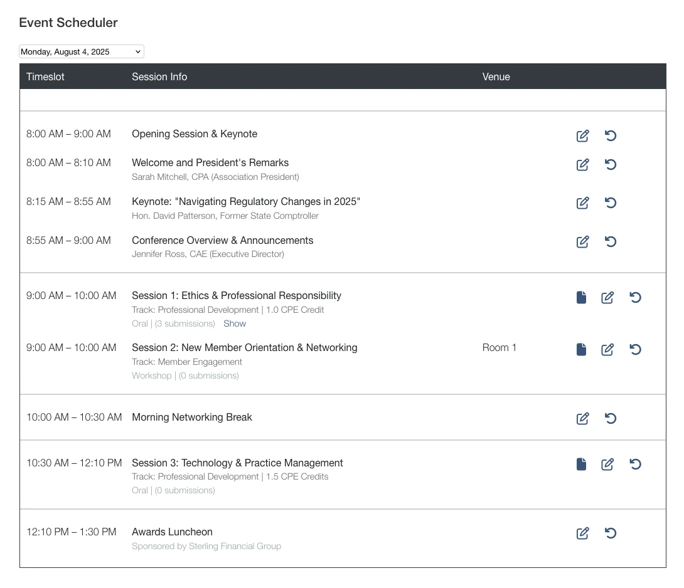Open the document for Session 2
The width and height of the screenshot is (684, 588).
tap(580, 349)
